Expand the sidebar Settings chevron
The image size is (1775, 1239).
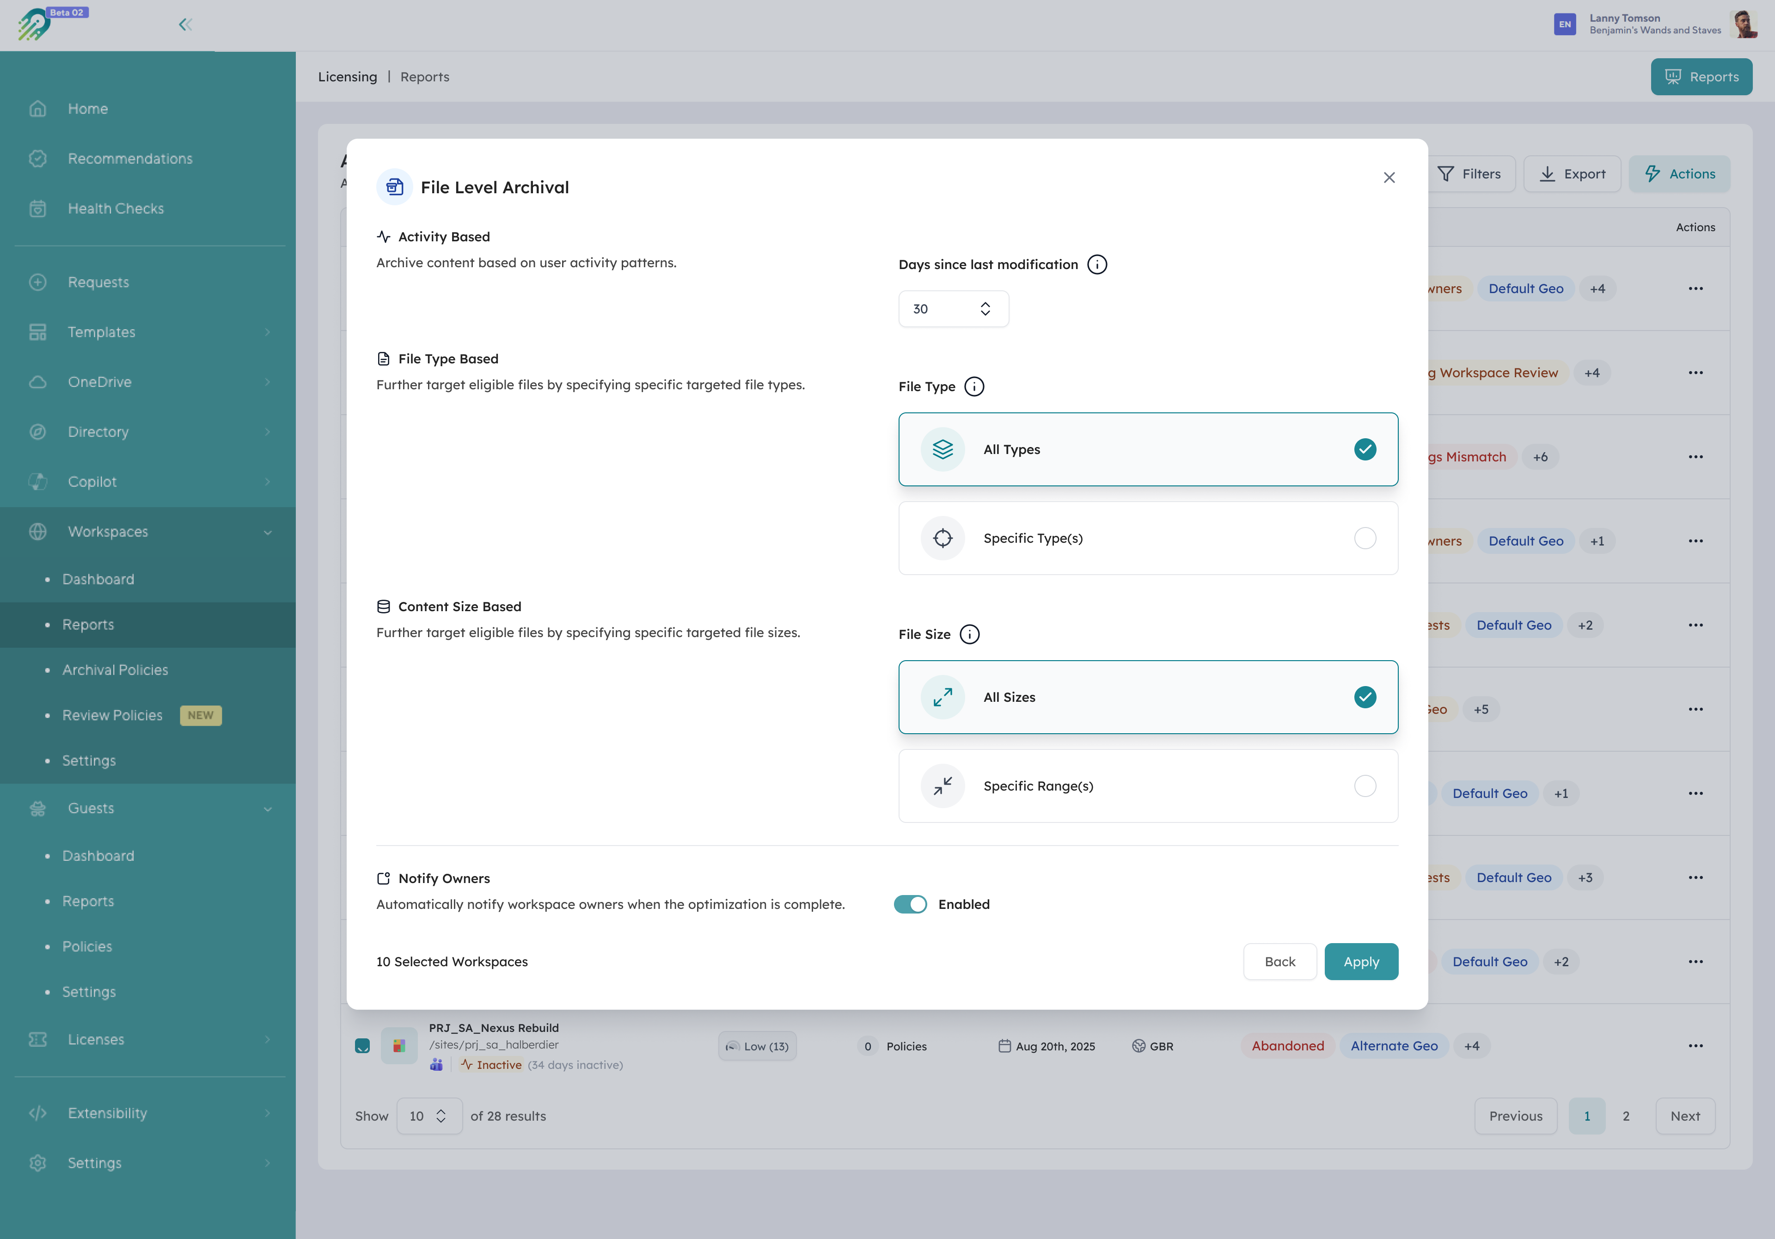click(x=268, y=1163)
